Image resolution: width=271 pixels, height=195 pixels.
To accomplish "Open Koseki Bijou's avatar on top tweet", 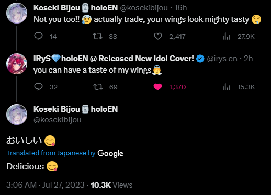I will [x=17, y=13].
